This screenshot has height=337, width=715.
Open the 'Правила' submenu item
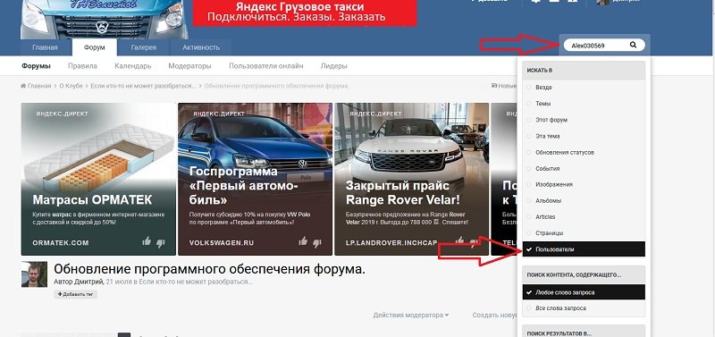(x=82, y=66)
